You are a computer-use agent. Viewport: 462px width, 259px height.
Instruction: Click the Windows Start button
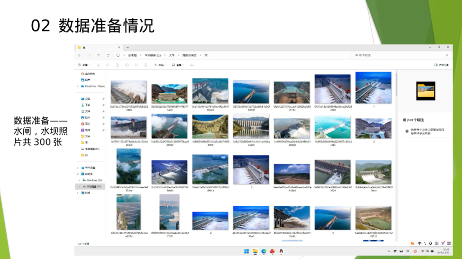click(247, 251)
